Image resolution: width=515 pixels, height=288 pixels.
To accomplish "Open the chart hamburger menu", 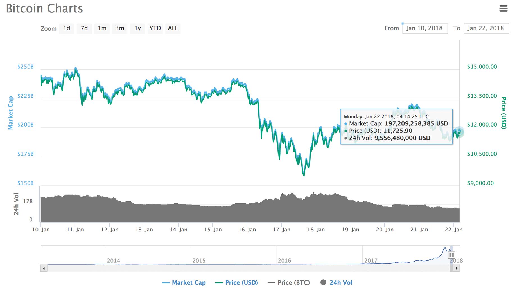I will pos(503,8).
